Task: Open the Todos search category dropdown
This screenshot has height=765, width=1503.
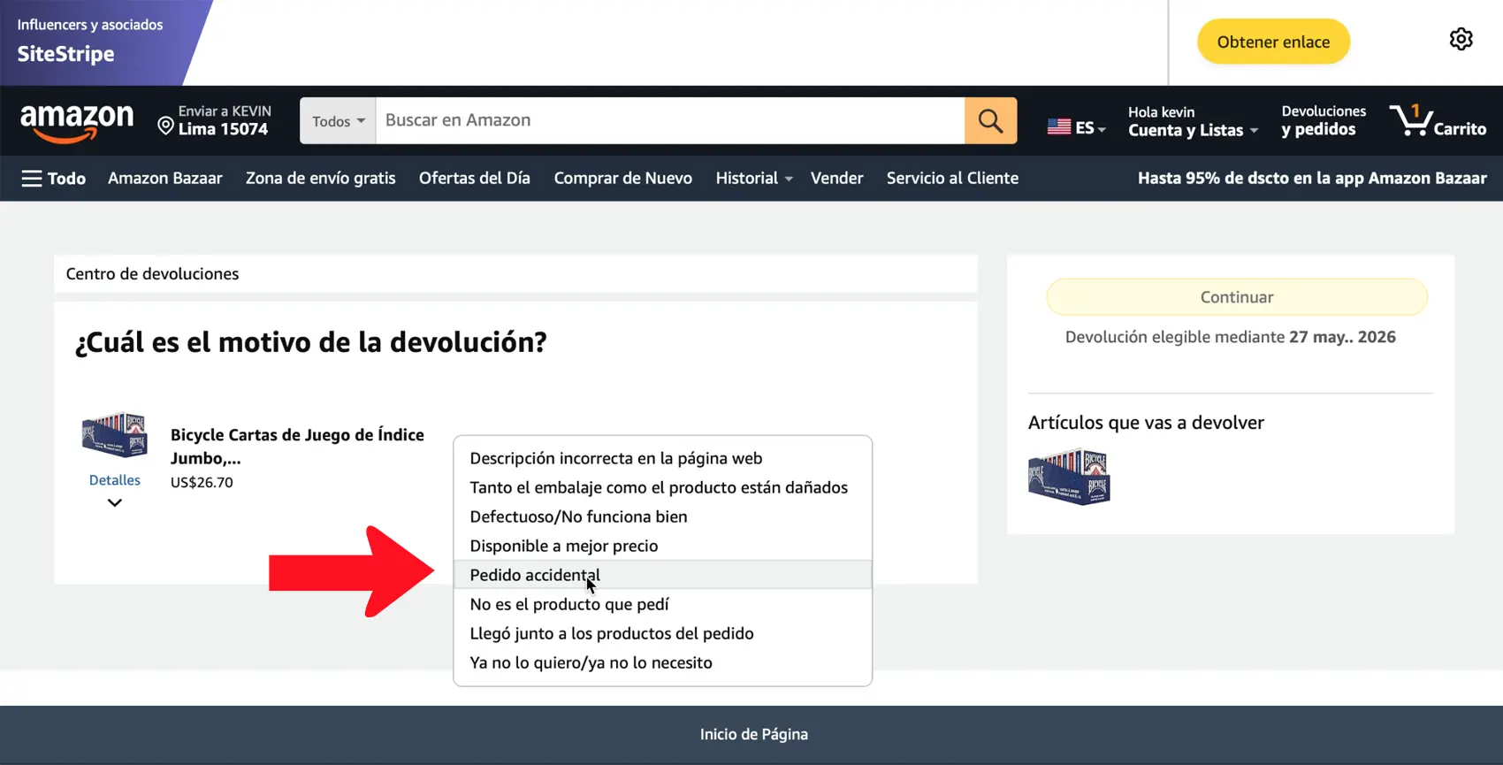Action: 338,120
